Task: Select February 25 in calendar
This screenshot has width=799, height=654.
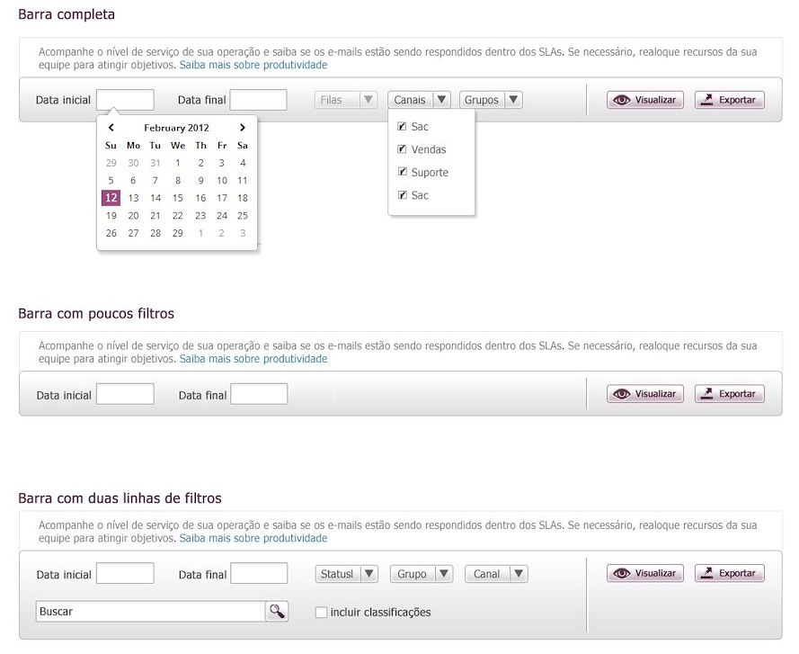Action: point(243,216)
